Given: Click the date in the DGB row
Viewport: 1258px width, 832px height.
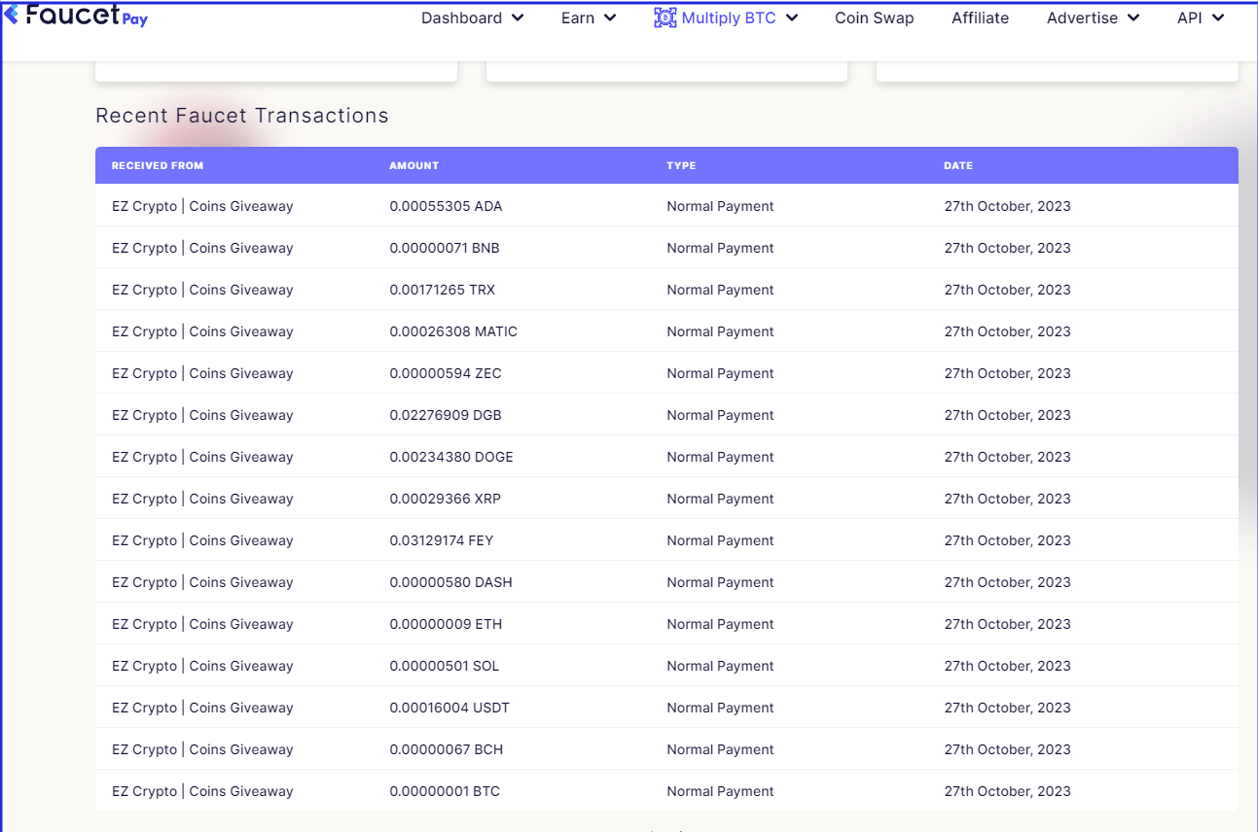Looking at the screenshot, I should [1007, 415].
